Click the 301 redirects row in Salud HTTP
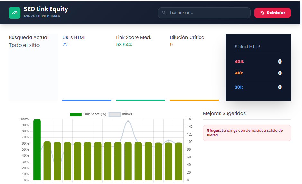Screen dimensions: 302x184 258,87
